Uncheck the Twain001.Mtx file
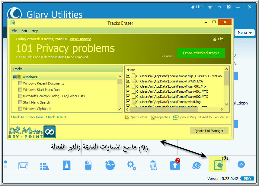 click(128, 86)
